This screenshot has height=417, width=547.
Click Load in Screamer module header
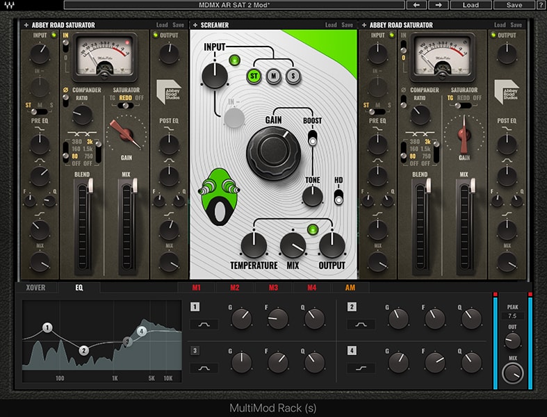(x=331, y=25)
